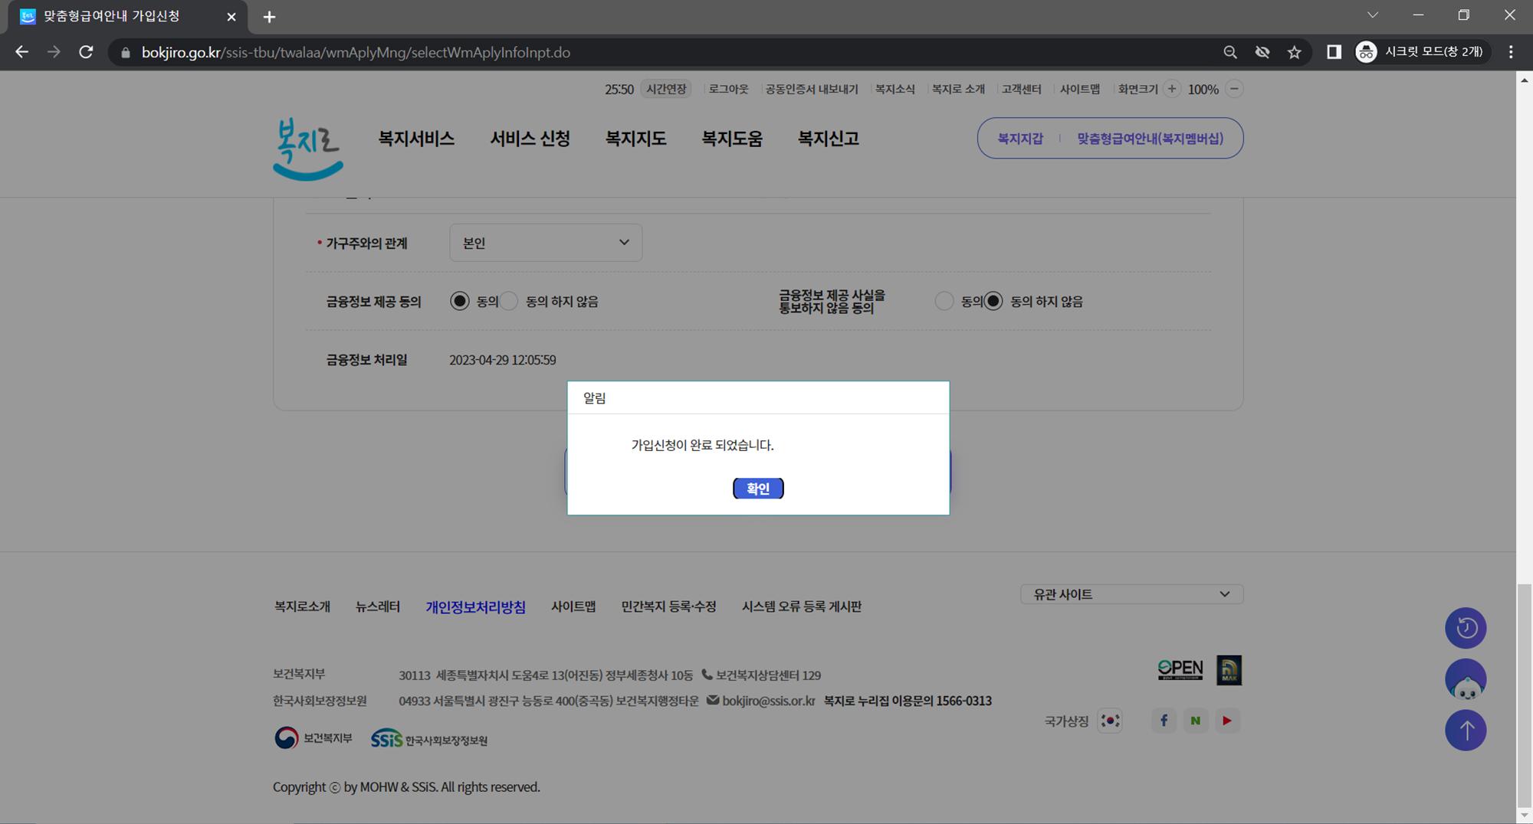Open the Chrome three-dot menu
Screen dimensions: 1533x824
(1511, 52)
